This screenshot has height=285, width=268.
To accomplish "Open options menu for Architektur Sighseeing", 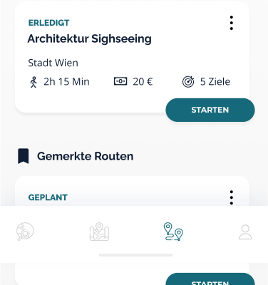I will (x=232, y=23).
